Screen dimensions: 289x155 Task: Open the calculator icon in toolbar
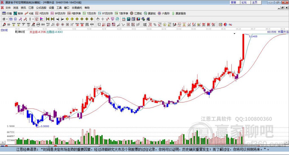(129, 19)
